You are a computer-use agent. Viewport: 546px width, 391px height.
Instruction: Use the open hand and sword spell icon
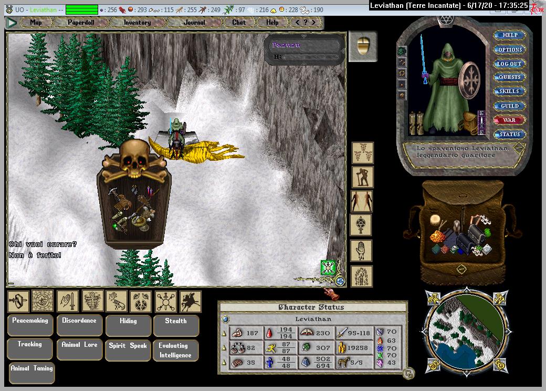[x=68, y=301]
